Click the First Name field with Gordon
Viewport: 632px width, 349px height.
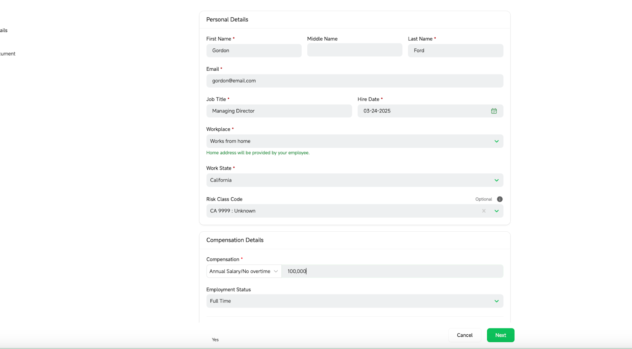pyautogui.click(x=254, y=51)
